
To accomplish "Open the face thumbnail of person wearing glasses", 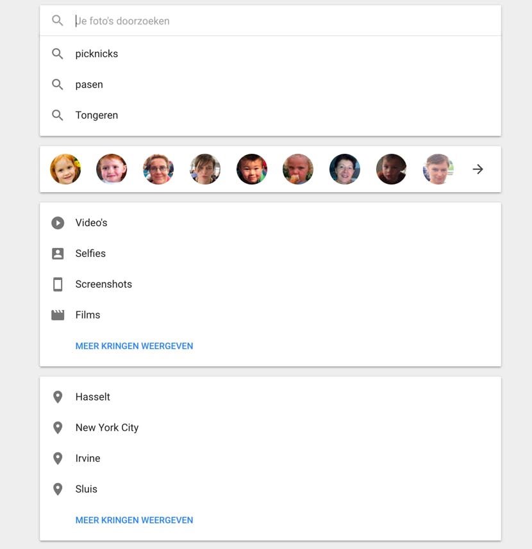I will (x=158, y=169).
